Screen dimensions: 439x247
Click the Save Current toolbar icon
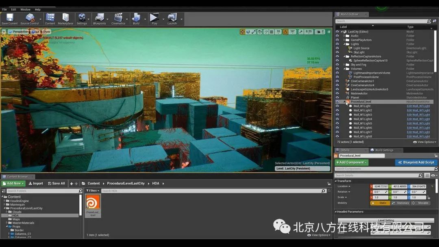(9, 19)
